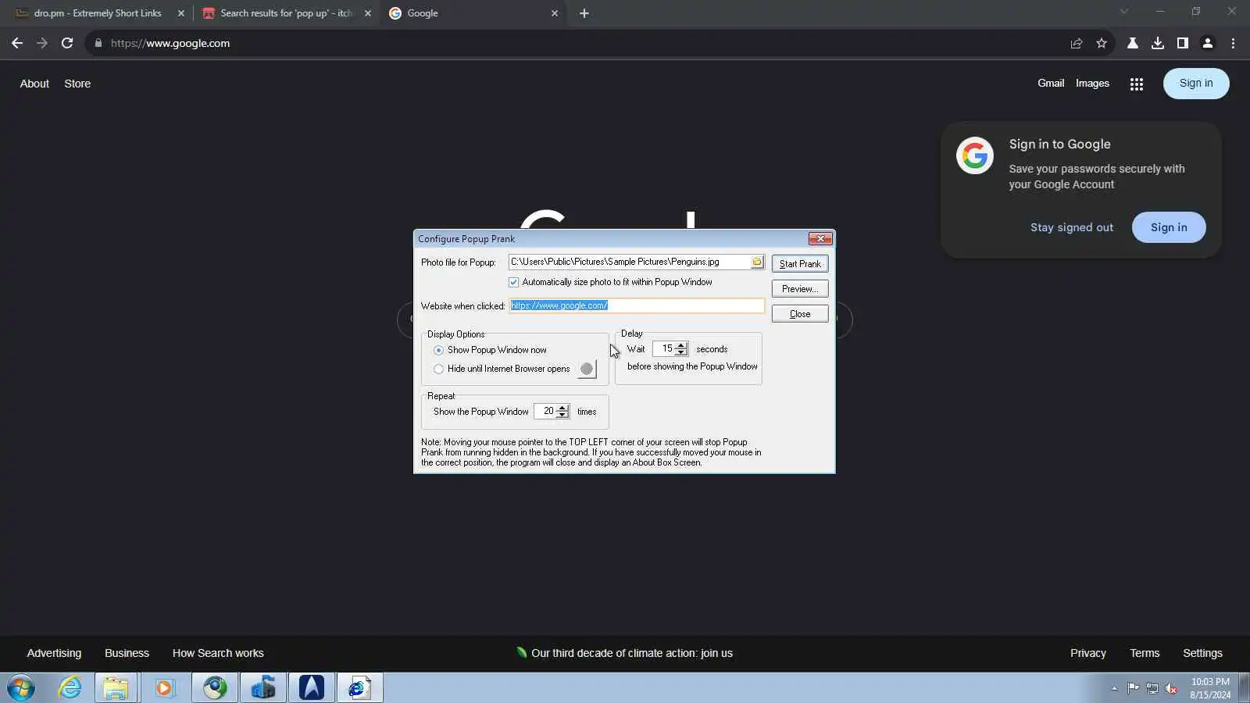This screenshot has width=1250, height=703.
Task: Decrease the Wait seconds value
Action: tap(681, 352)
